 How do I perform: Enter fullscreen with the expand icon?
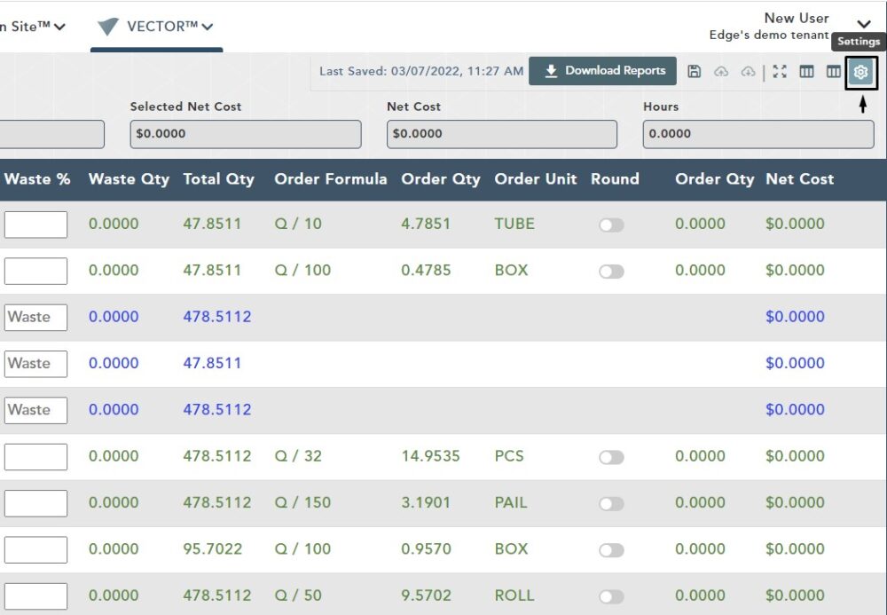click(x=780, y=72)
